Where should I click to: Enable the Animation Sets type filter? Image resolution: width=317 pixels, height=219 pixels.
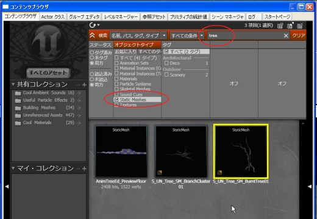(116, 63)
